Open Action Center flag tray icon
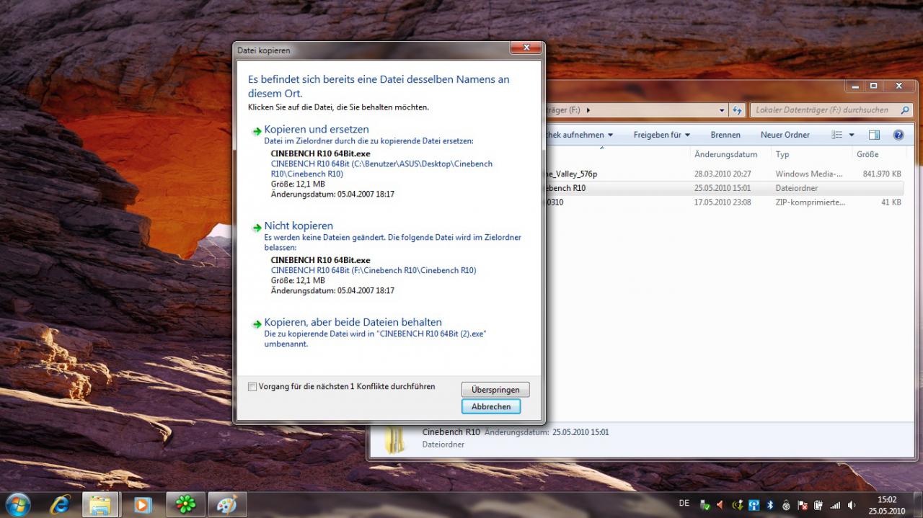 [802, 505]
